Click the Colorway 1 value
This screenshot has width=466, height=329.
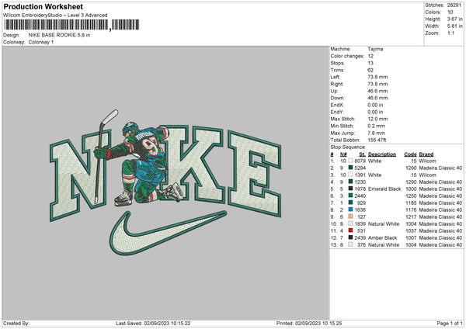click(x=41, y=42)
